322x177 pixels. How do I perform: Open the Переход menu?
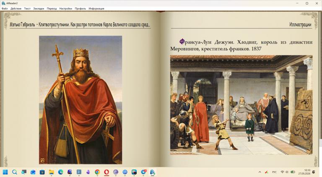[x=52, y=9]
